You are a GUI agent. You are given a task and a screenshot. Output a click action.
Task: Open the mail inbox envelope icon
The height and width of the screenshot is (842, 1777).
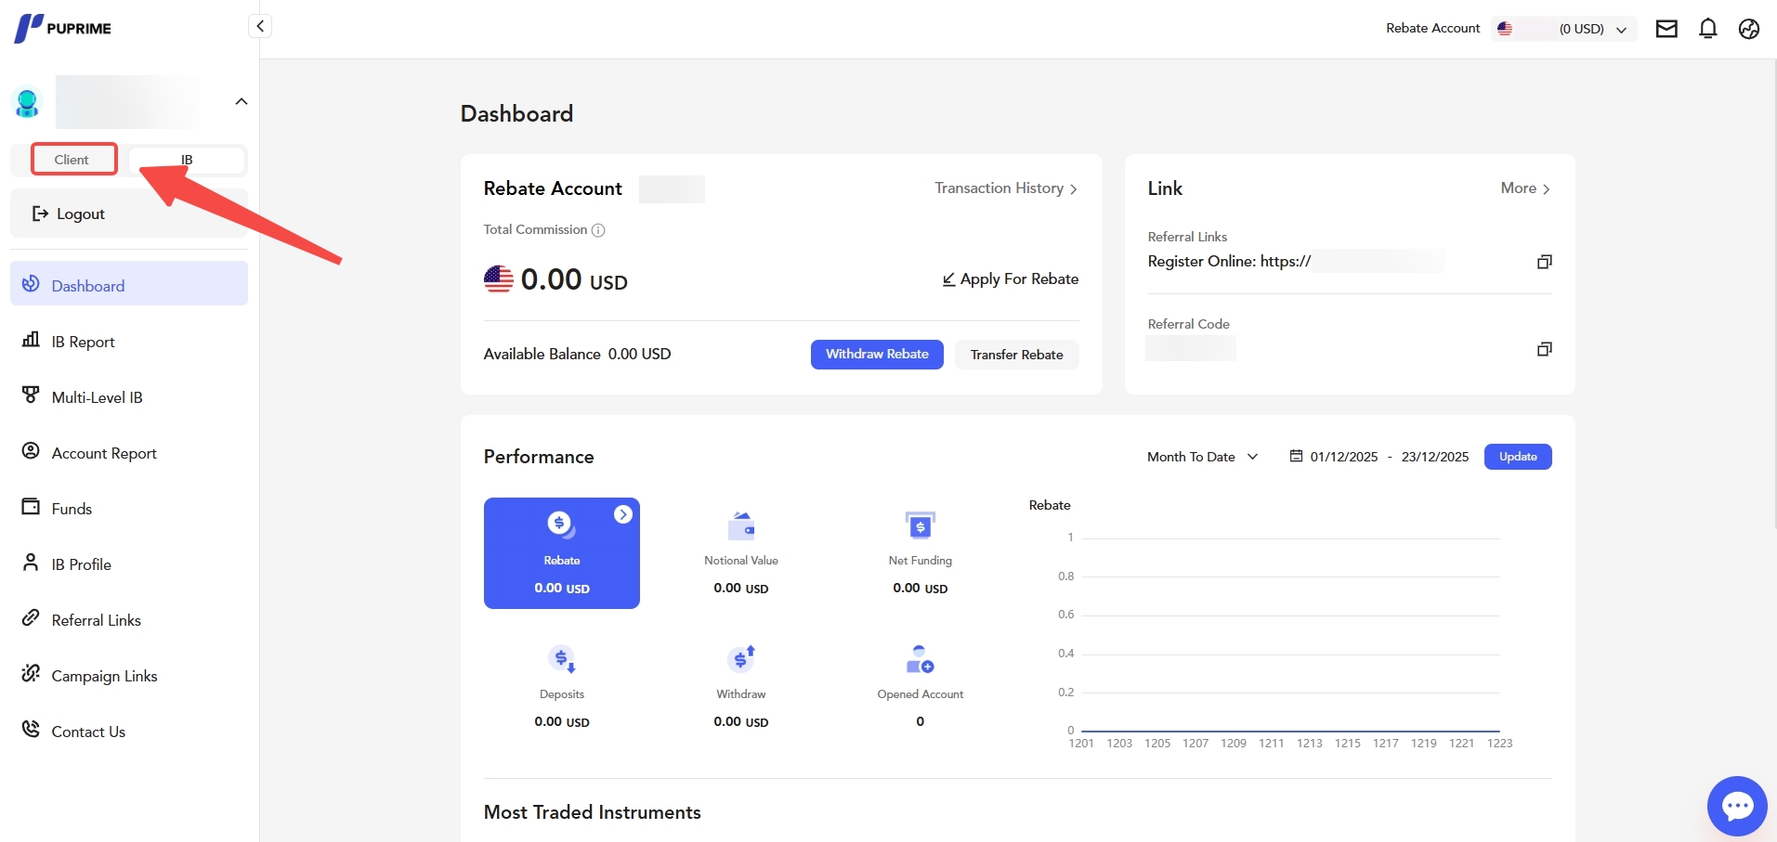click(1666, 29)
